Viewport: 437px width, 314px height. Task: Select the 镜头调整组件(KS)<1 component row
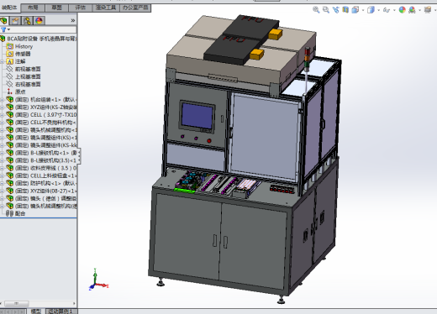click(x=41, y=138)
